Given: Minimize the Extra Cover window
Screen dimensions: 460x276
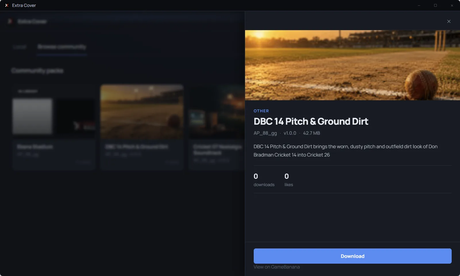Looking at the screenshot, I should pos(419,5).
